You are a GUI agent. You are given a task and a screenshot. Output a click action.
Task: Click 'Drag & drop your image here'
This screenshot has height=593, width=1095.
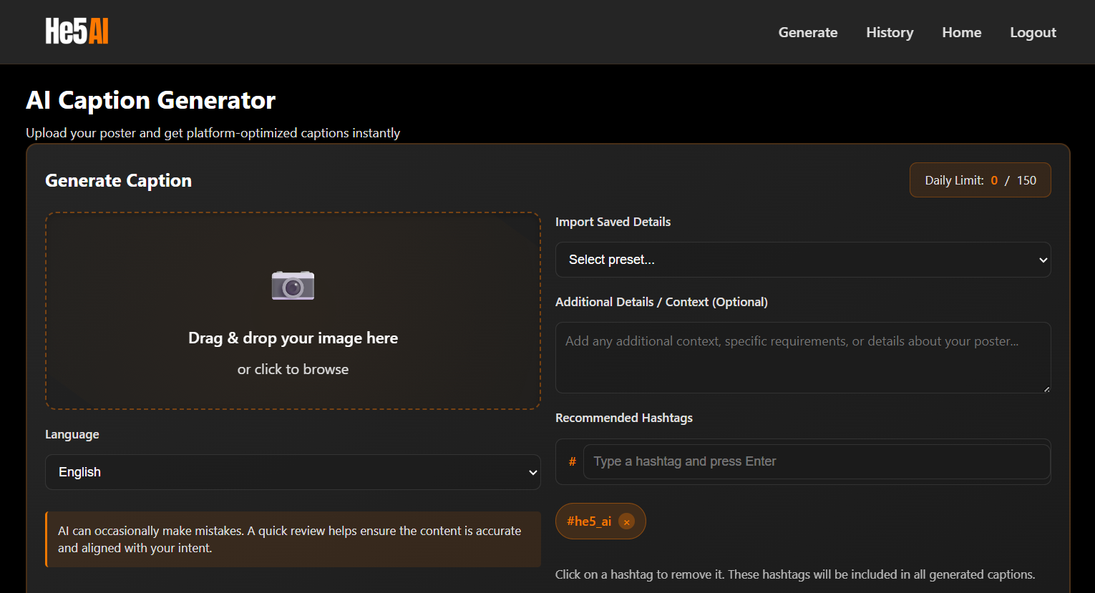293,338
